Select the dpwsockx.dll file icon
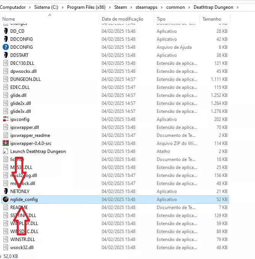255x259 pixels. point(6,71)
